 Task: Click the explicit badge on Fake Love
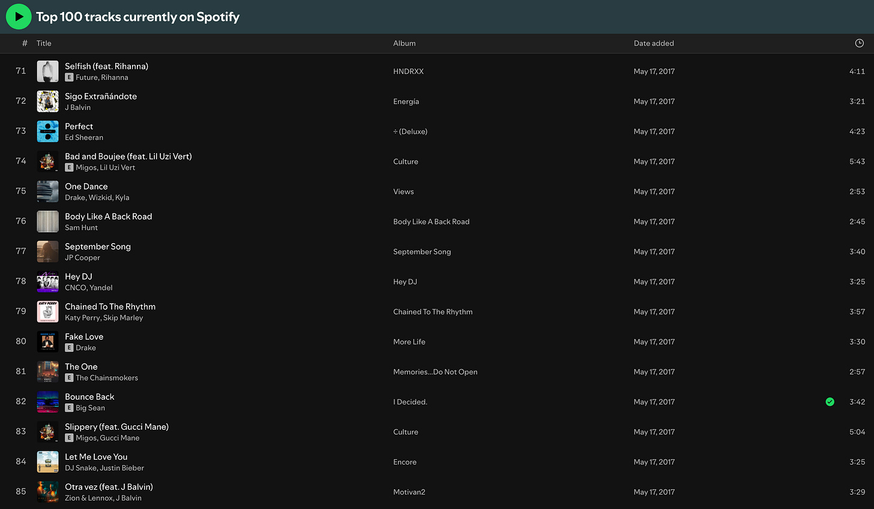pos(69,348)
